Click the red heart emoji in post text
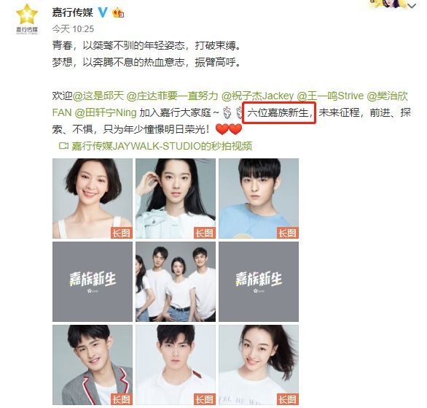The height and width of the screenshot is (408, 427). [x=229, y=129]
